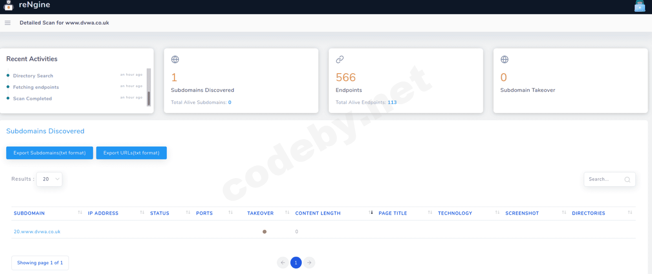The width and height of the screenshot is (652, 274).
Task: Click the Content Length column header
Action: click(318, 213)
